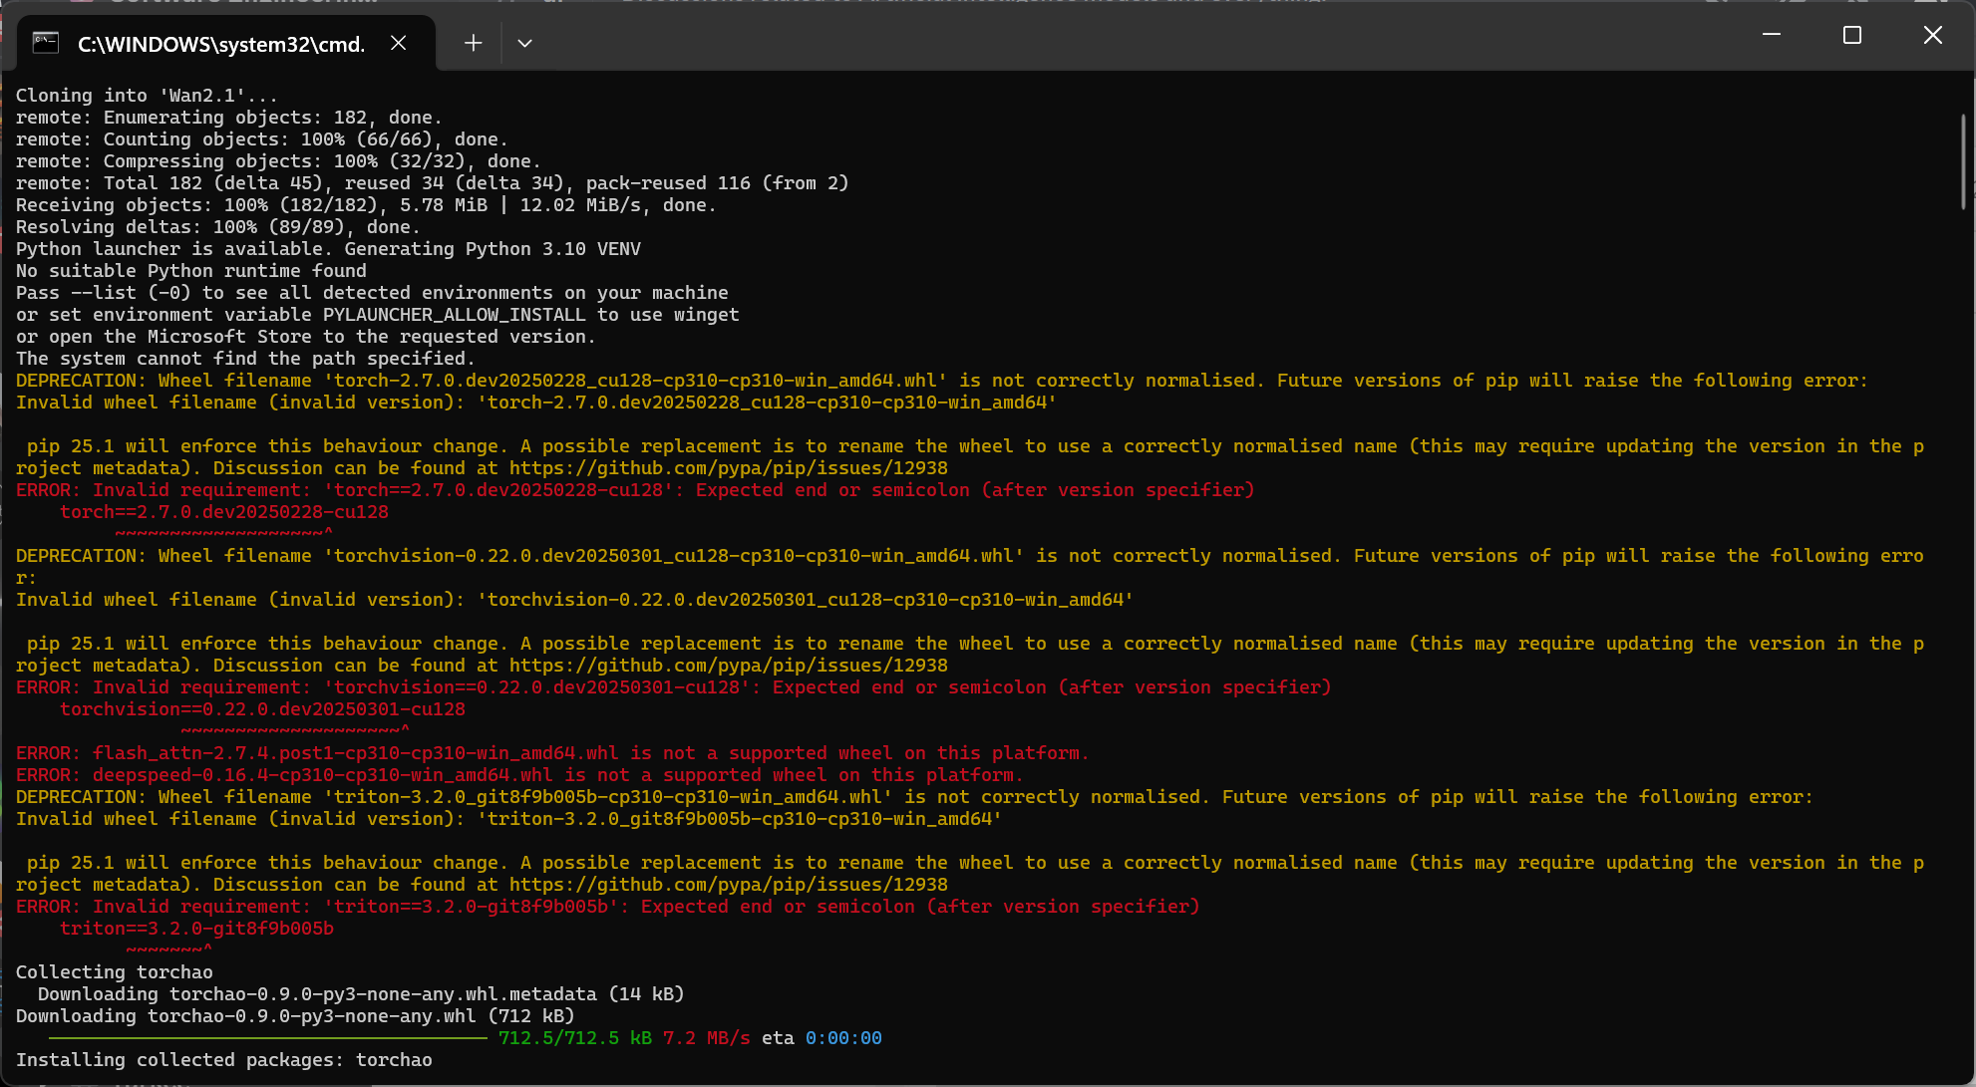This screenshot has height=1087, width=1976.
Task: Click red torch==2.7.0.dev20250228-cu128 requirement text
Action: click(x=224, y=512)
